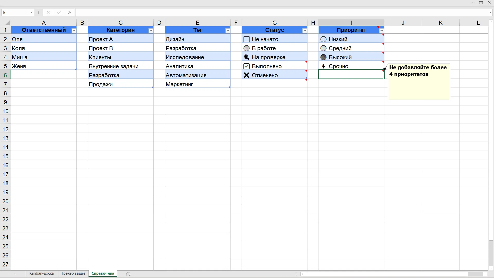Click the Insert Function fx icon
The image size is (494, 278).
pyautogui.click(x=69, y=12)
